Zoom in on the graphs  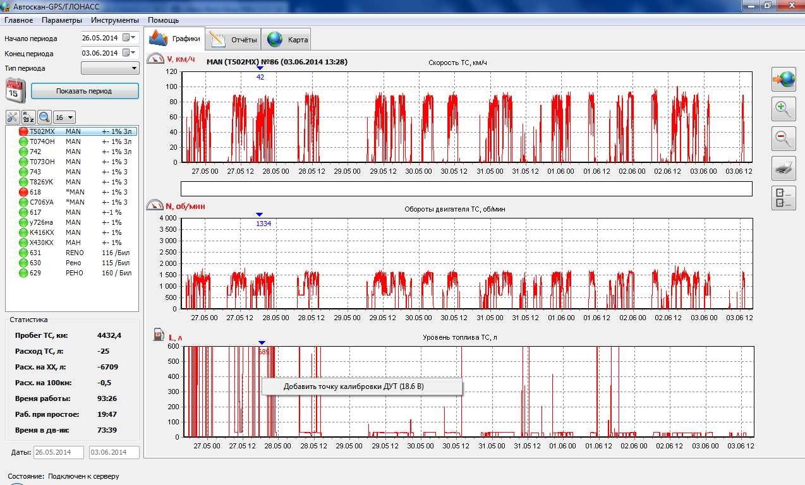pos(784,109)
